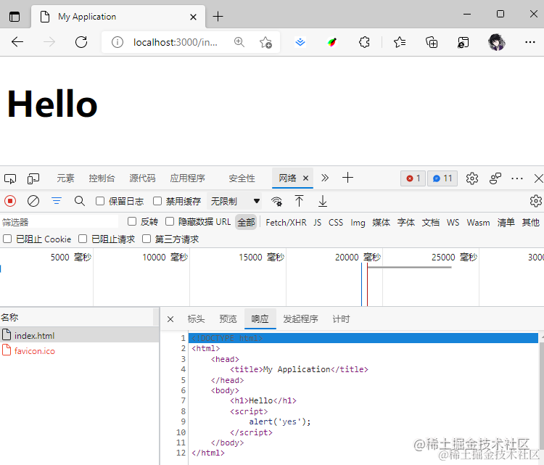Select the favicon.ico request

pyautogui.click(x=80, y=351)
